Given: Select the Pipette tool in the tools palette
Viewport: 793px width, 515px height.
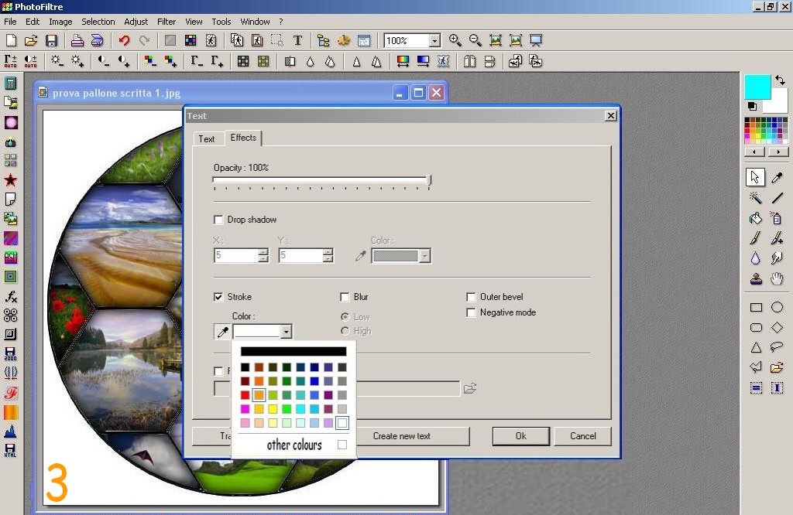Looking at the screenshot, I should click(x=777, y=178).
